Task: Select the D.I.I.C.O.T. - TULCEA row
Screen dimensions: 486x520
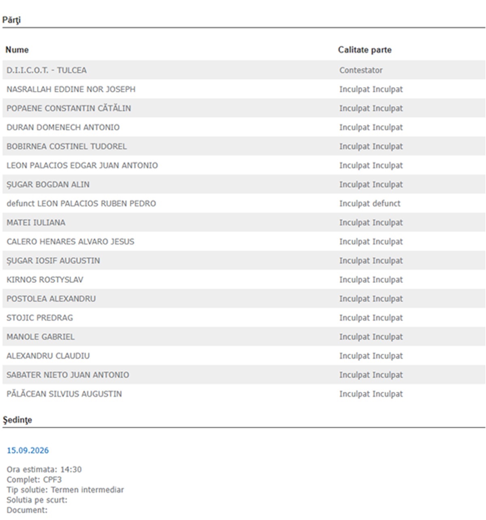Action: pyautogui.click(x=244, y=70)
